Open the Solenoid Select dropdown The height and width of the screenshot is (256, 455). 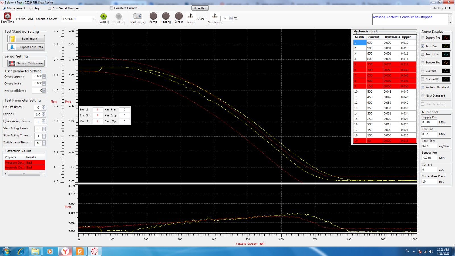click(93, 19)
